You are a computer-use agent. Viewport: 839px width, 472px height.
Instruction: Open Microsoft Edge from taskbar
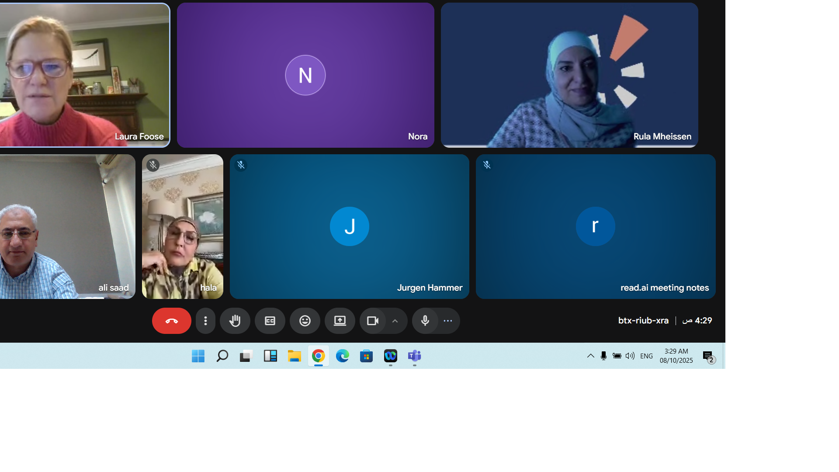click(x=342, y=356)
